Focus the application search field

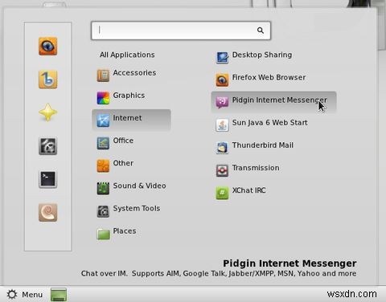click(181, 31)
